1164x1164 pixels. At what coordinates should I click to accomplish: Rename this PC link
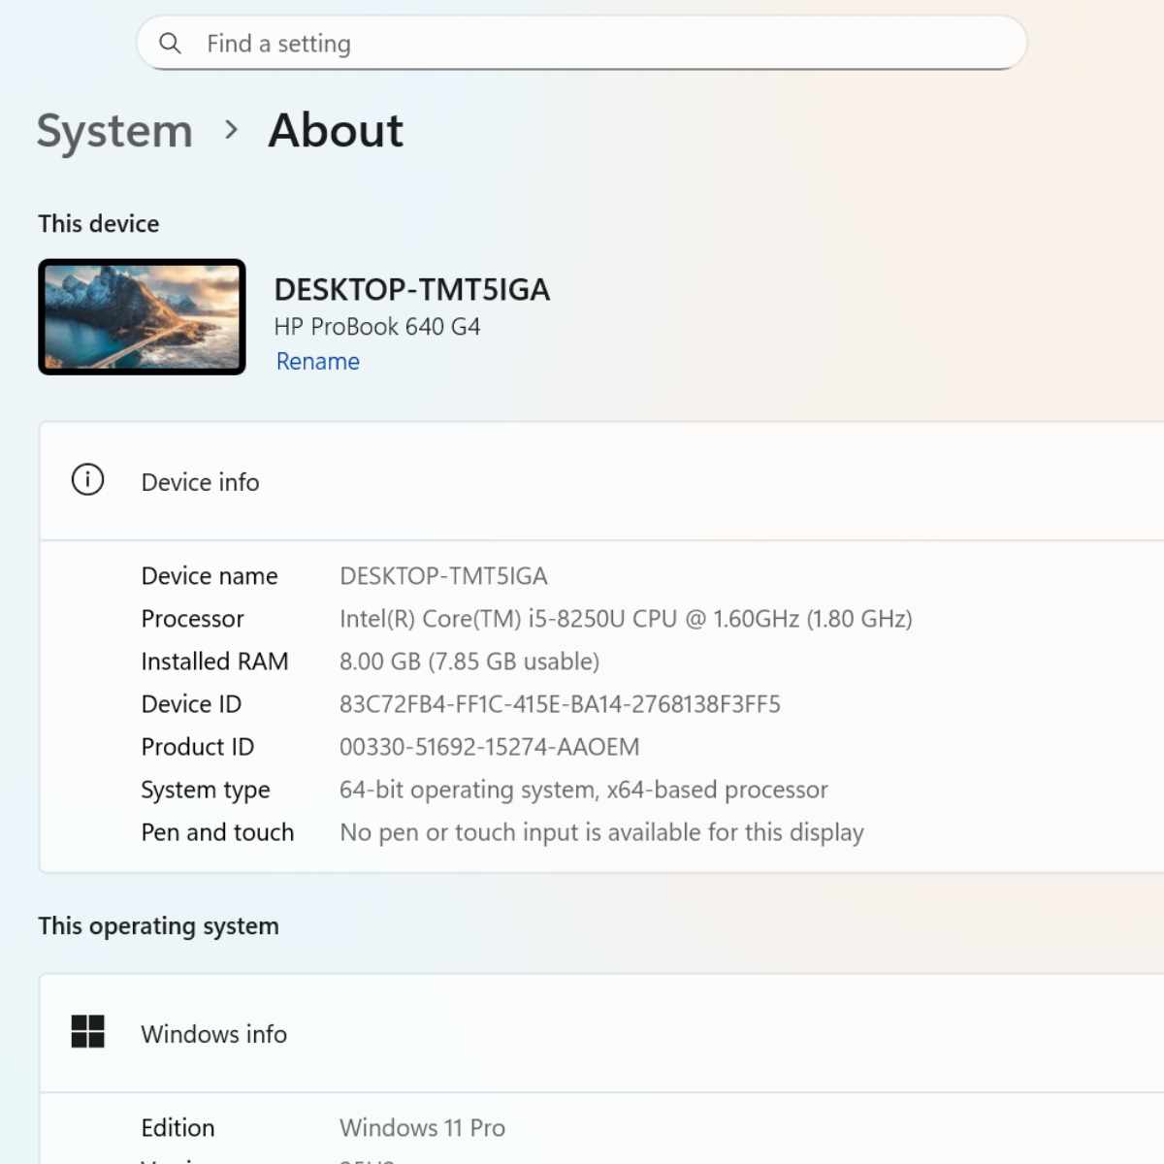coord(317,362)
